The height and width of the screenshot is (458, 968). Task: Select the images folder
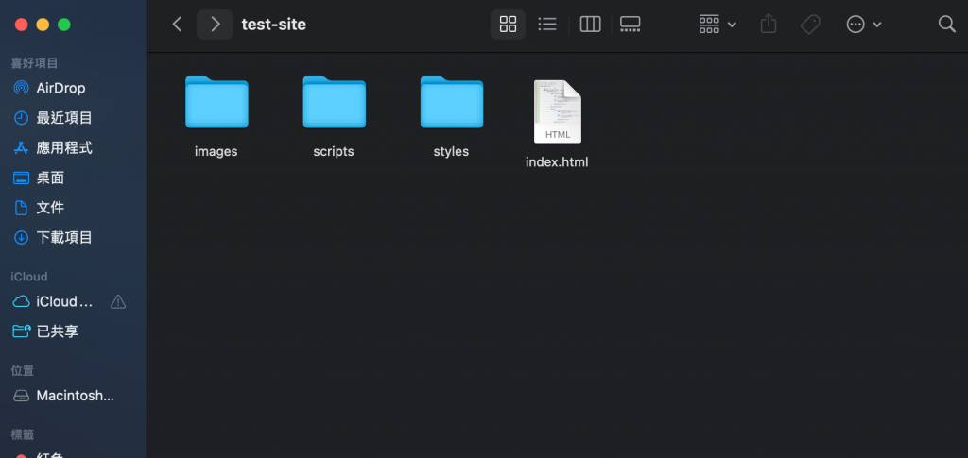click(x=216, y=102)
